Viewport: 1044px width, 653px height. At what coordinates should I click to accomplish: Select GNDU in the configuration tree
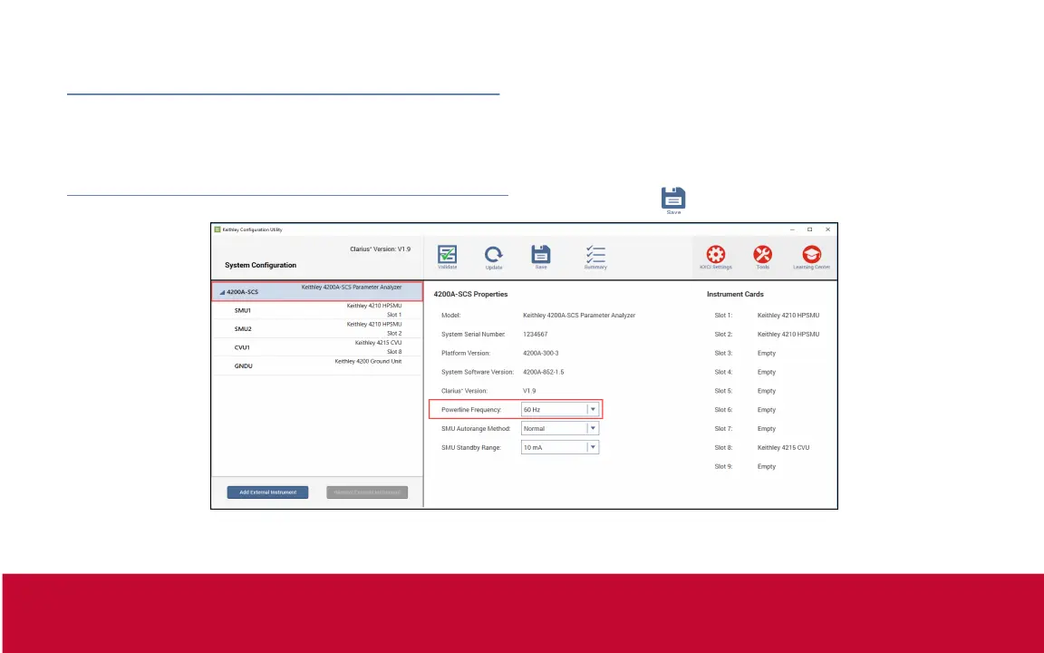pyautogui.click(x=317, y=365)
